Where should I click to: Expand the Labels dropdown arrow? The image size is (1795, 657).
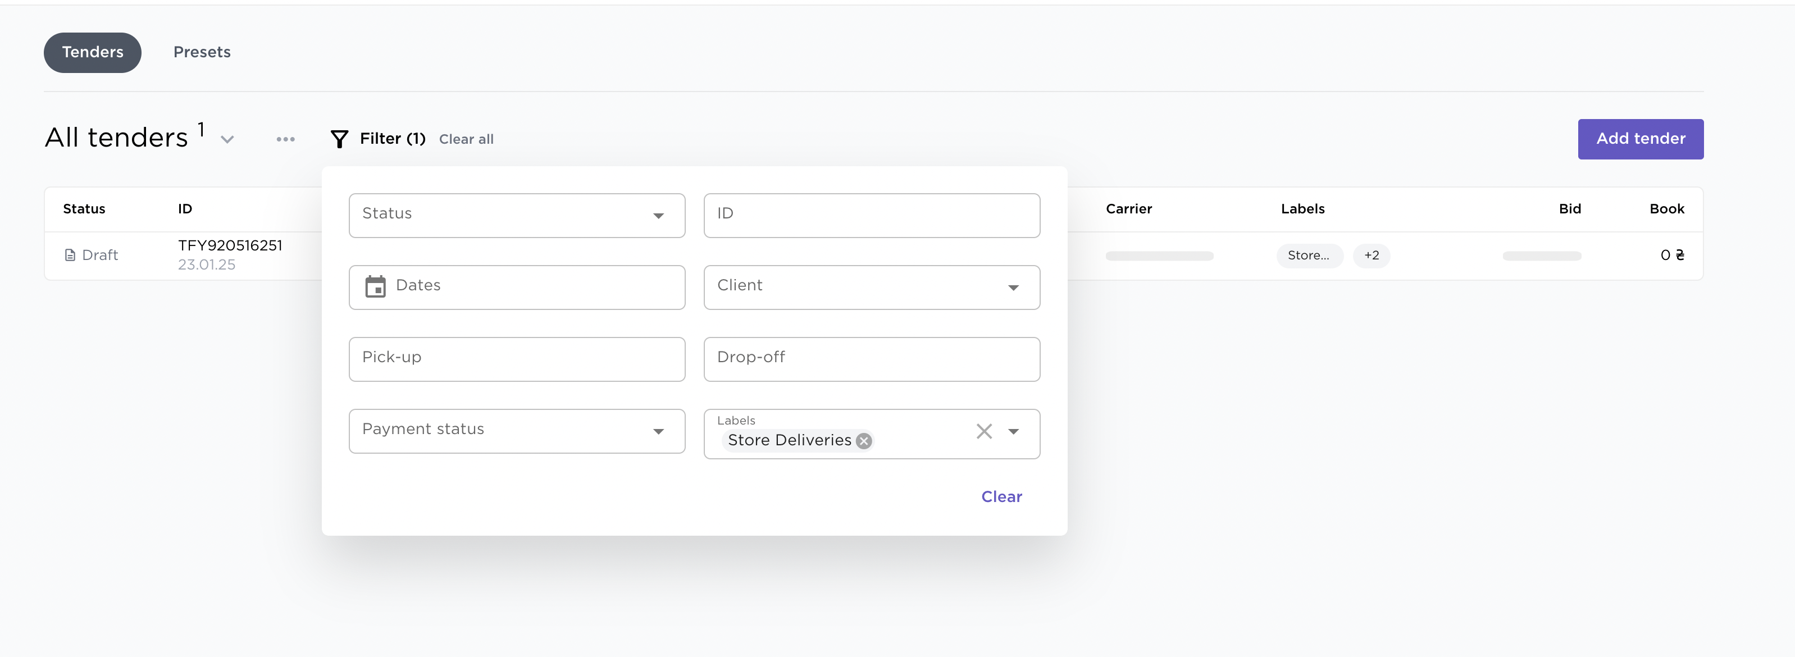tap(1013, 431)
